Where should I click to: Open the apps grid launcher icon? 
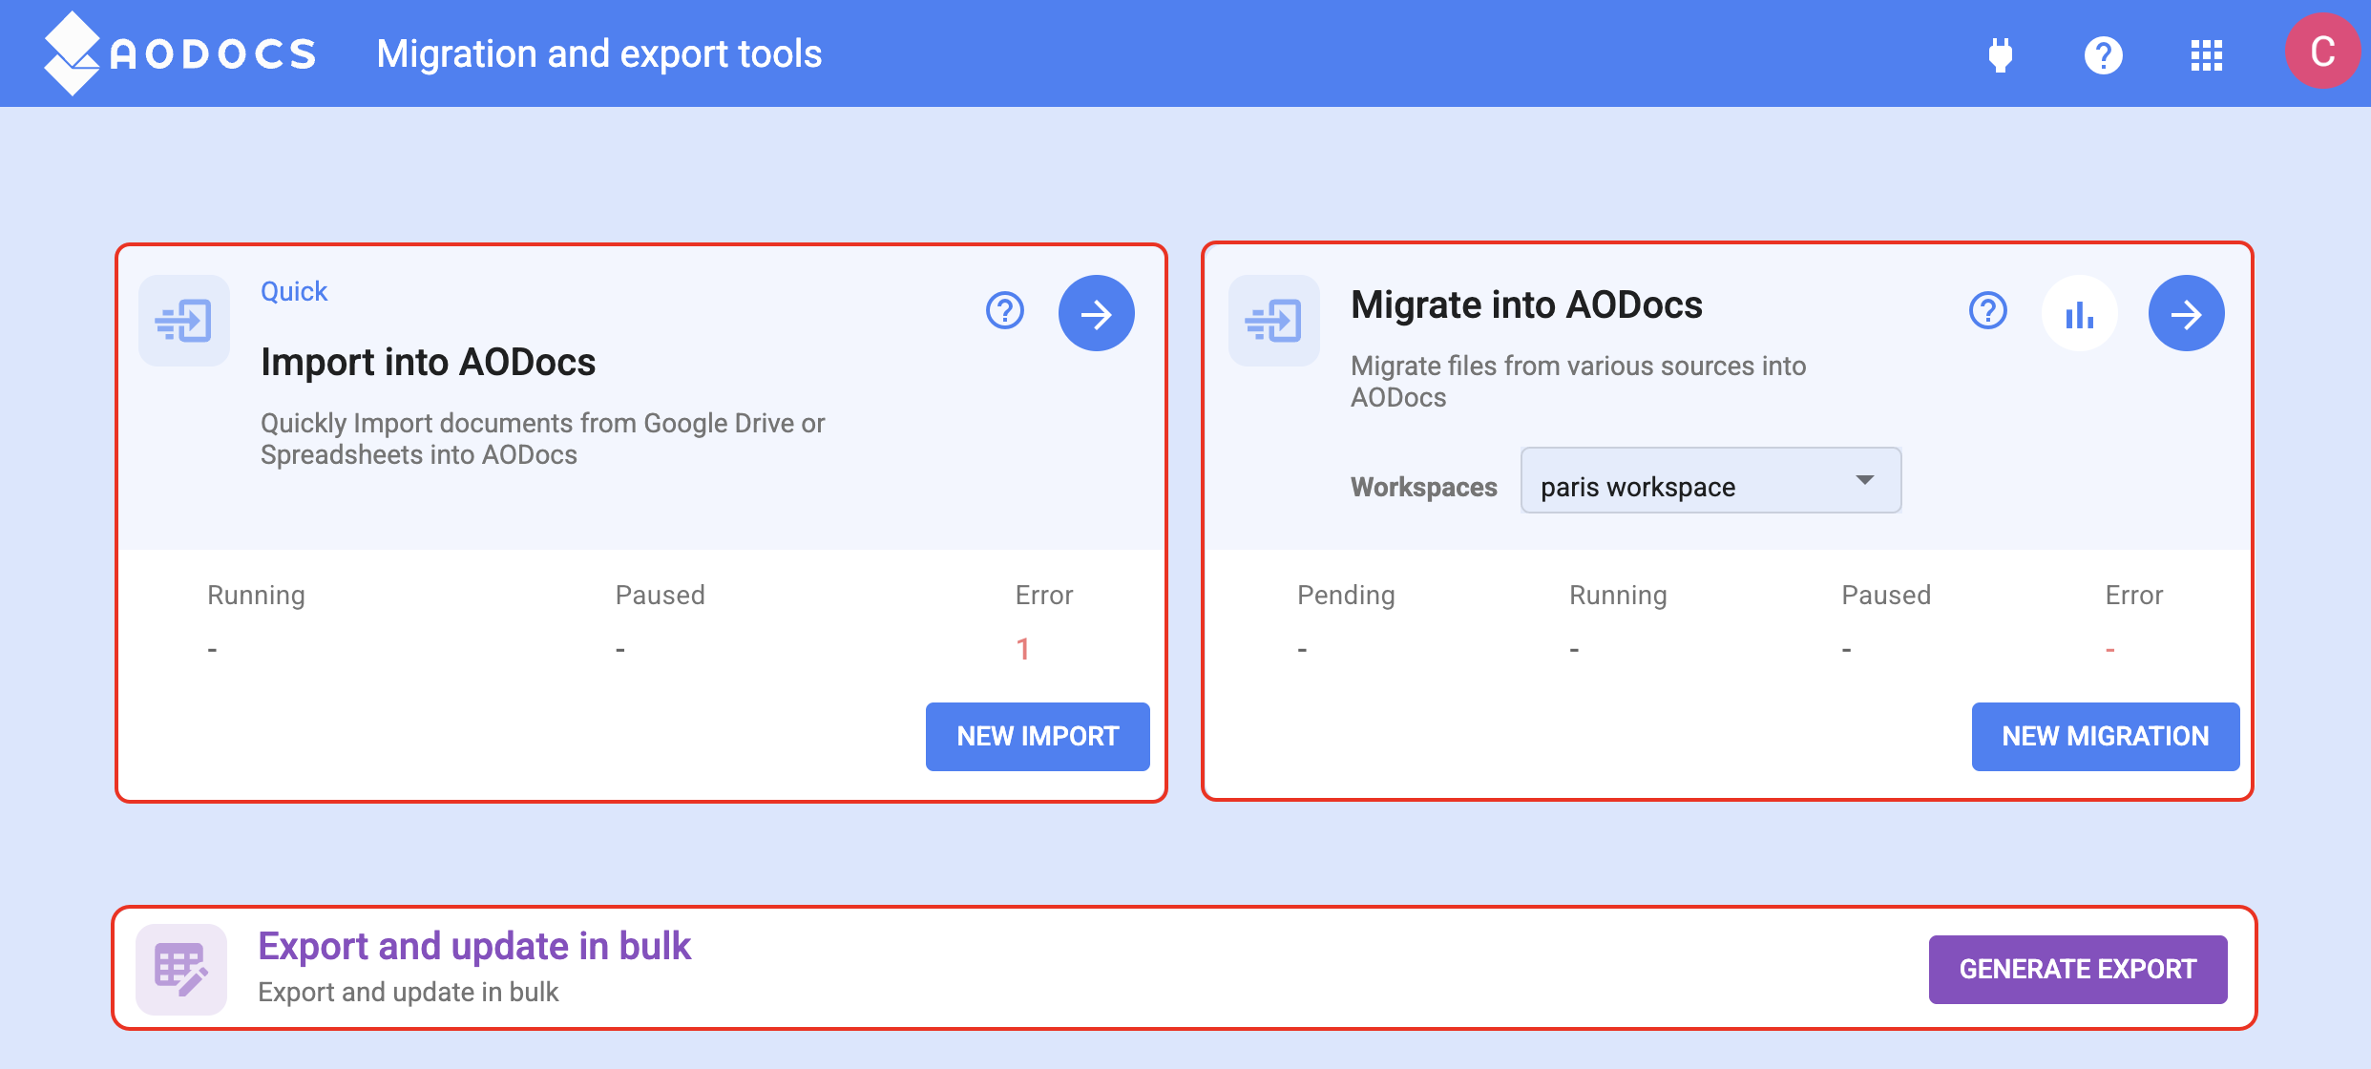pos(2207,54)
